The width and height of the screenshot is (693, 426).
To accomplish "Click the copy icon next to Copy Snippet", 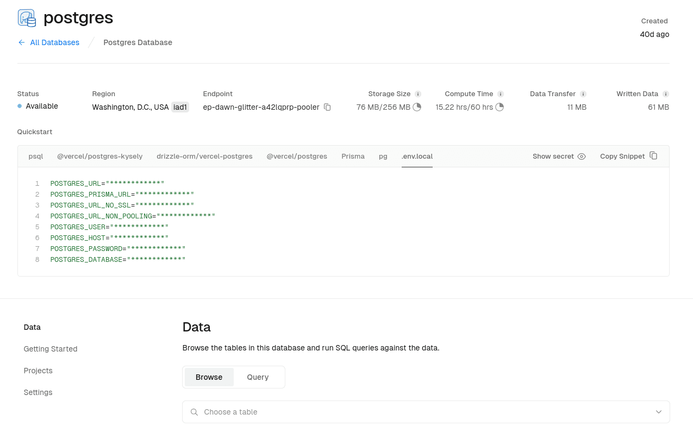I will pyautogui.click(x=653, y=156).
